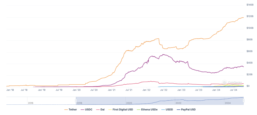Click the orange Tether line color marker
This screenshot has width=257, height=115.
[66, 110]
